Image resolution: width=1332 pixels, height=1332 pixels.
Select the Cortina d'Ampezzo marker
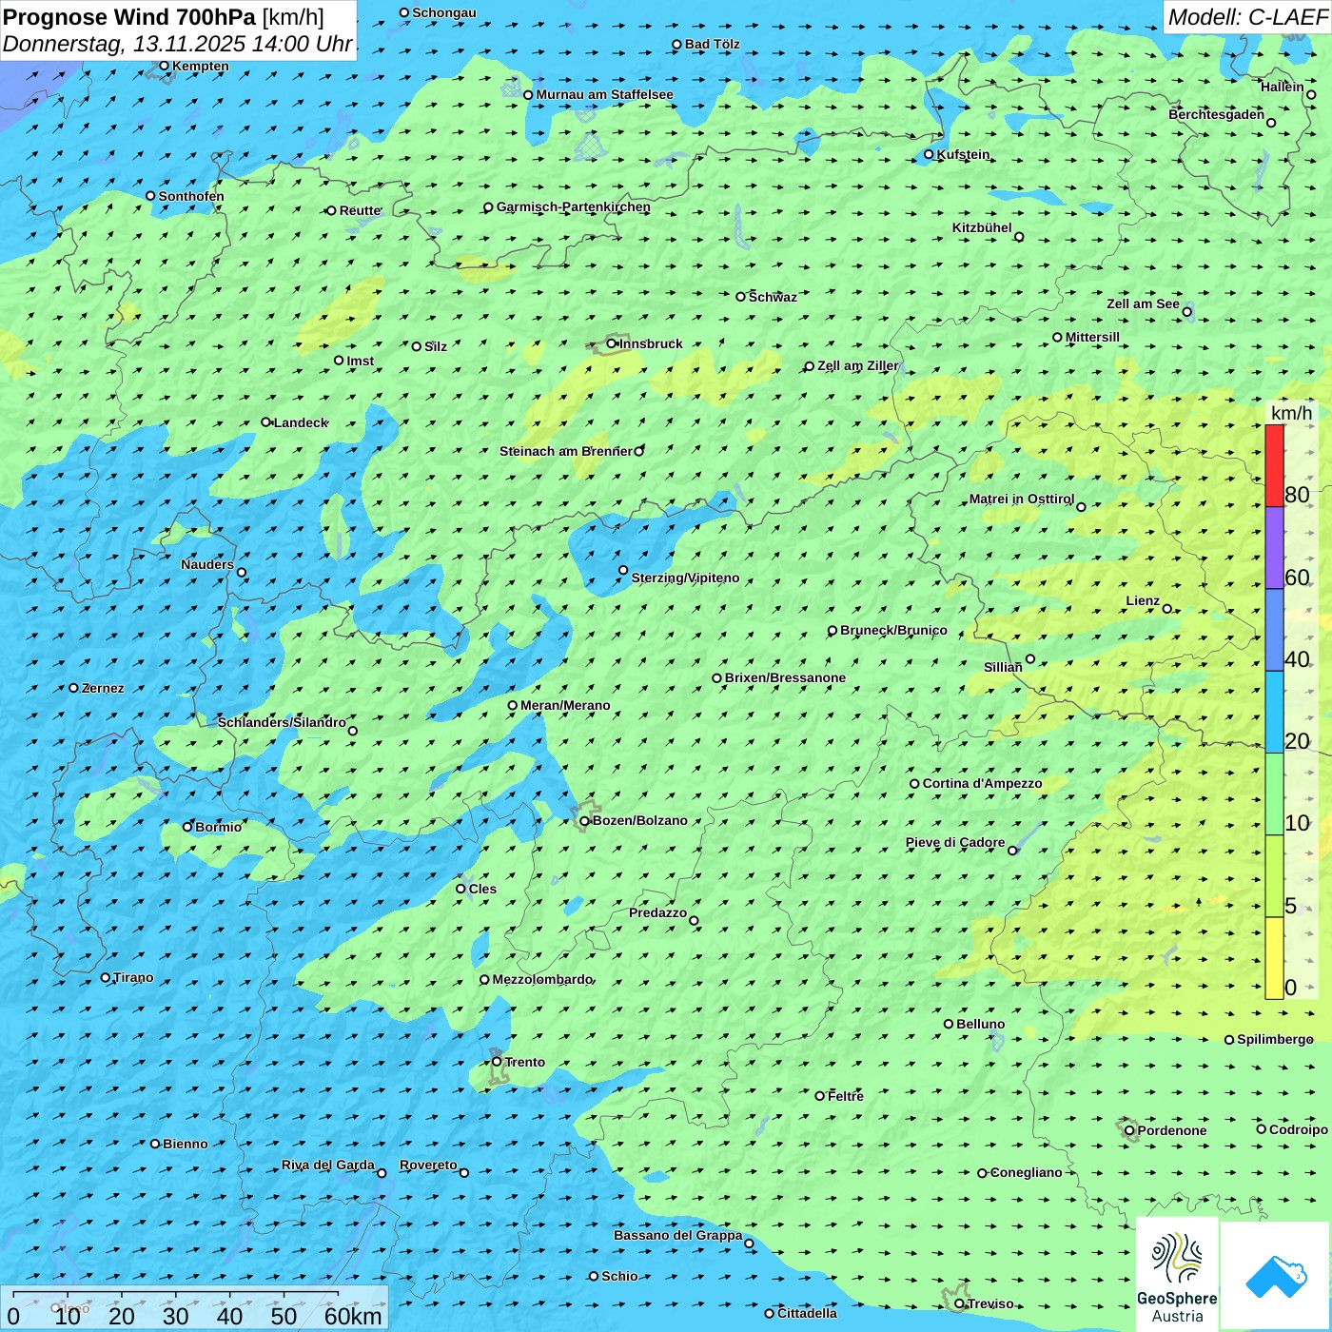click(914, 784)
